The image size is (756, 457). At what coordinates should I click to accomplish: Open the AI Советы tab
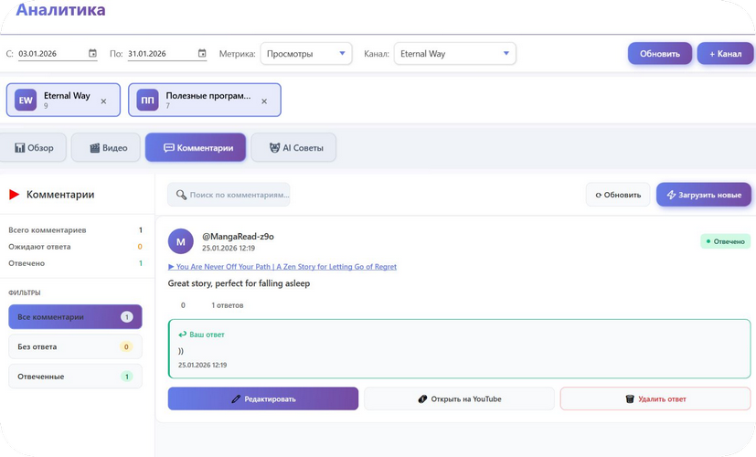pos(293,148)
